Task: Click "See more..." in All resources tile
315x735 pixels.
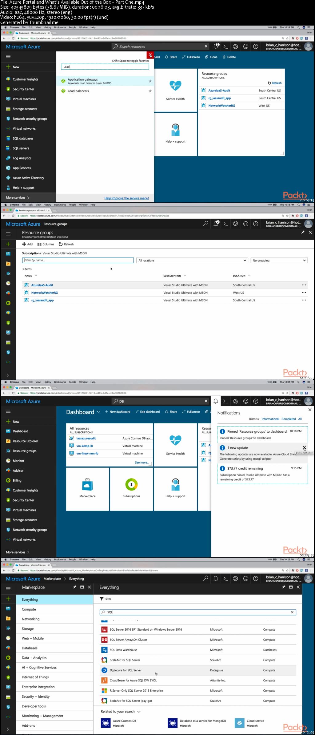Action: (142, 462)
